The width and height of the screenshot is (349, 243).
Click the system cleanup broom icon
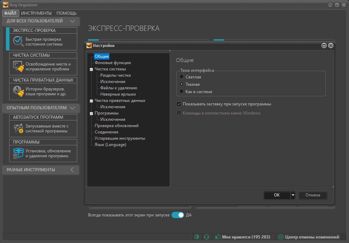[18, 67]
